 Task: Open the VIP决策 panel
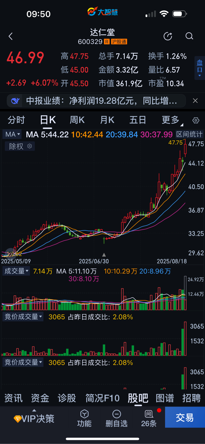[34, 418]
